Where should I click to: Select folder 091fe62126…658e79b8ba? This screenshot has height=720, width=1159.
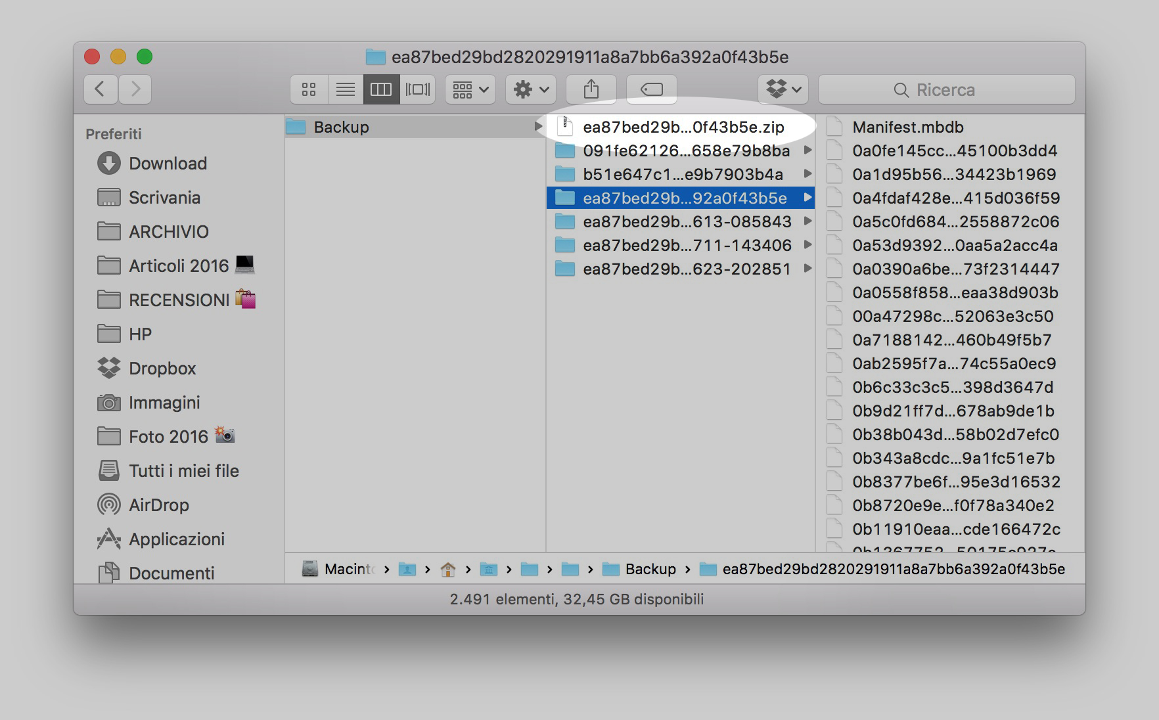681,150
